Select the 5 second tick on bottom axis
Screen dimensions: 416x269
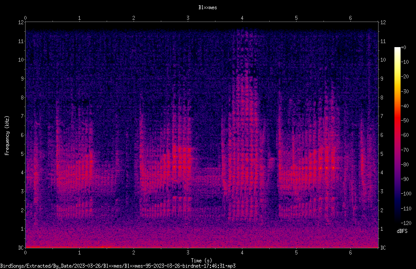[296, 253]
